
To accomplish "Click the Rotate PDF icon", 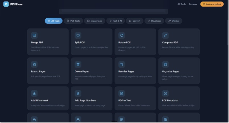I will 122,35.
